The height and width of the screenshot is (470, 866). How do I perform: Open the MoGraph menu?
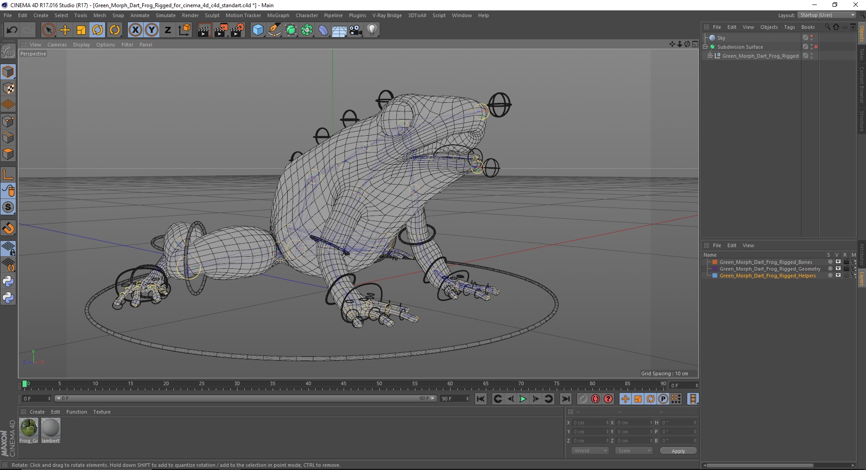coord(278,15)
